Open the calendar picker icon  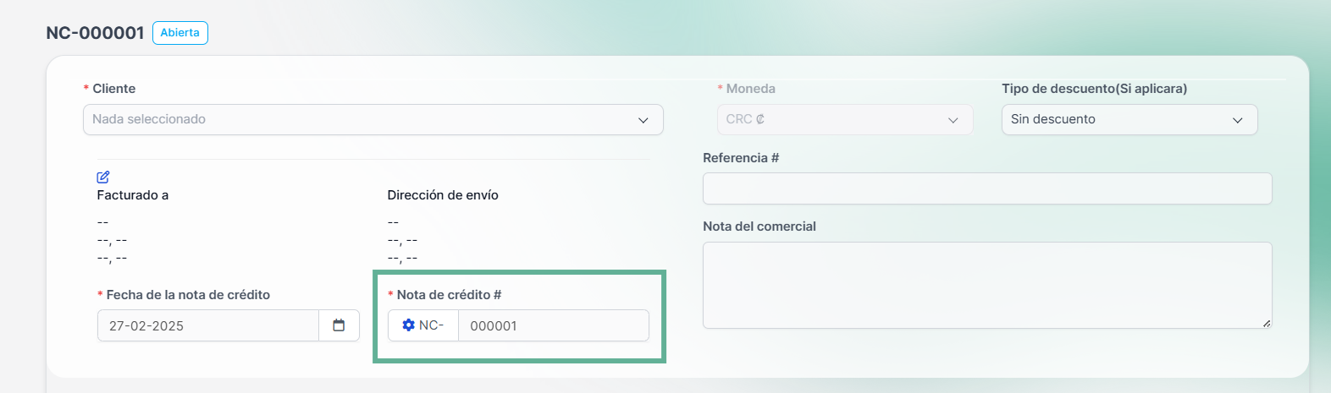click(339, 325)
